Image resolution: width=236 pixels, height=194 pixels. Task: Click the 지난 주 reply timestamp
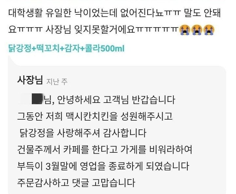(x=57, y=82)
